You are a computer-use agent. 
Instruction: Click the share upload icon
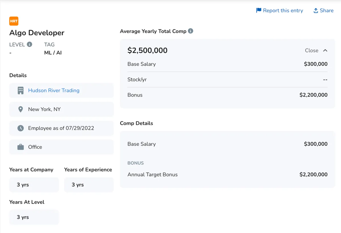coord(315,10)
